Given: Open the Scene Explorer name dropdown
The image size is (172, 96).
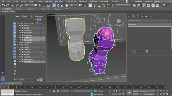Looking at the screenshot, I should pyautogui.click(x=34, y=80).
